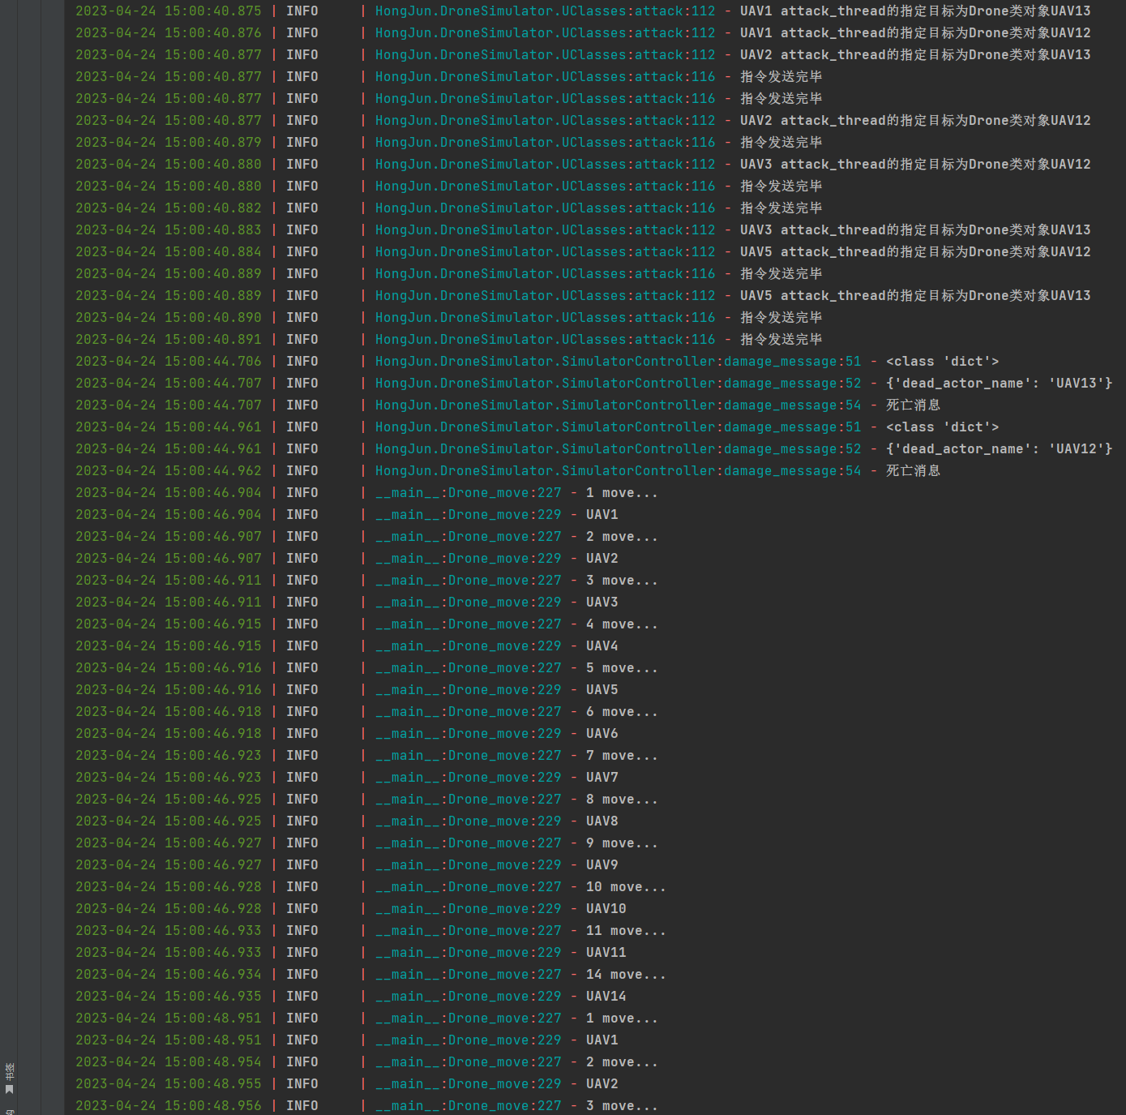Select log message UAV3 attack_thread targeting UAV13
The height and width of the screenshot is (1115, 1126).
915,230
